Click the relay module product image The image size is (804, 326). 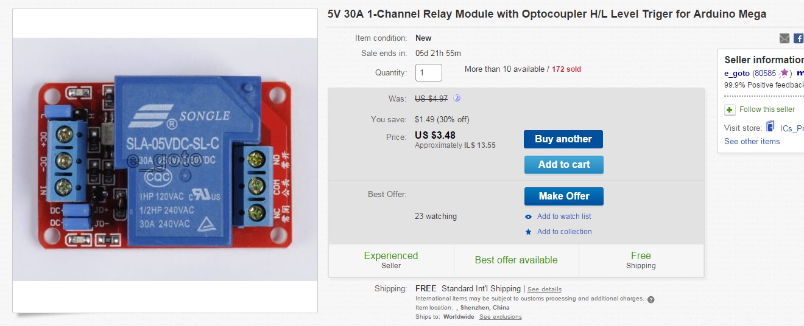pos(165,159)
